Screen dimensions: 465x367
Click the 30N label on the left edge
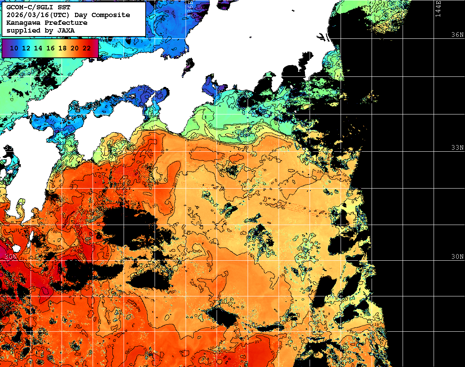11,257
